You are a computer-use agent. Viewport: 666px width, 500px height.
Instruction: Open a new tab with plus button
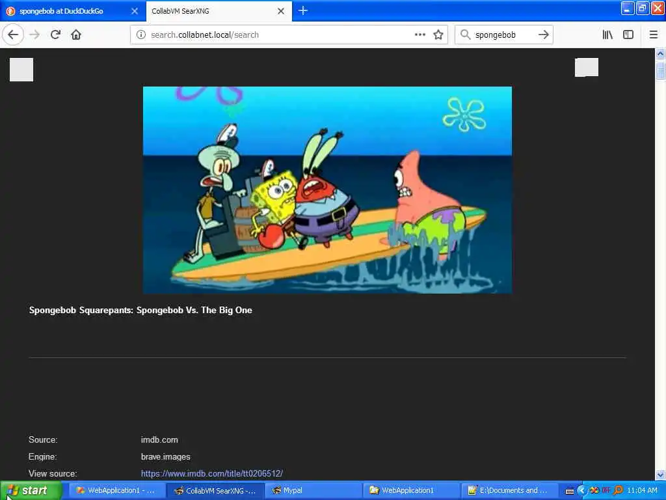coord(303,10)
